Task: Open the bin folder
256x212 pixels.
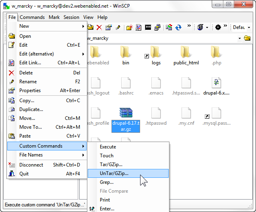Action: 126,56
